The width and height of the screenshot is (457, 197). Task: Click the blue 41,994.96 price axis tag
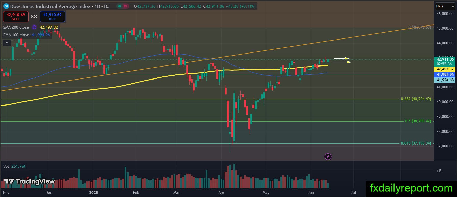[445, 75]
